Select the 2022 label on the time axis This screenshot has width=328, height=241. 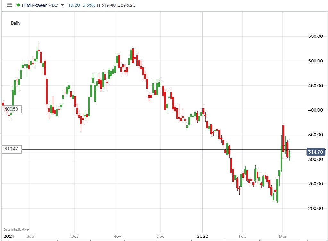202,236
